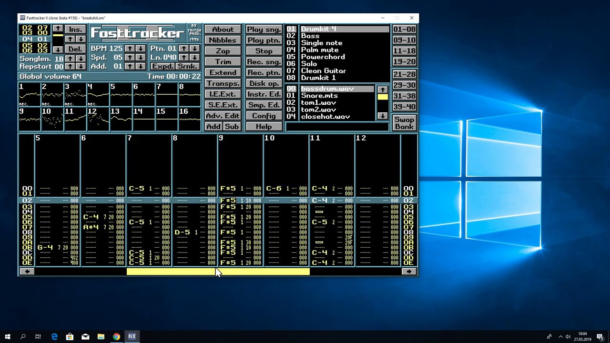Screen dimensions: 610x343
Task: Decrease BPM with the down arrow
Action: [140, 49]
